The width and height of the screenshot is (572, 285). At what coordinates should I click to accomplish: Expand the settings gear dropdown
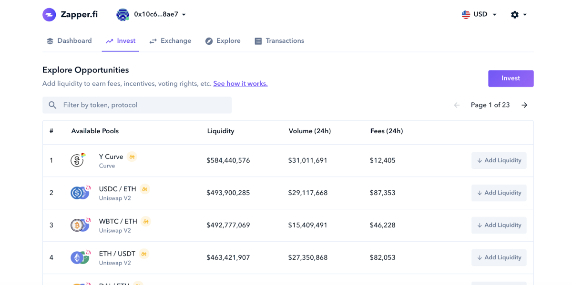tap(519, 14)
